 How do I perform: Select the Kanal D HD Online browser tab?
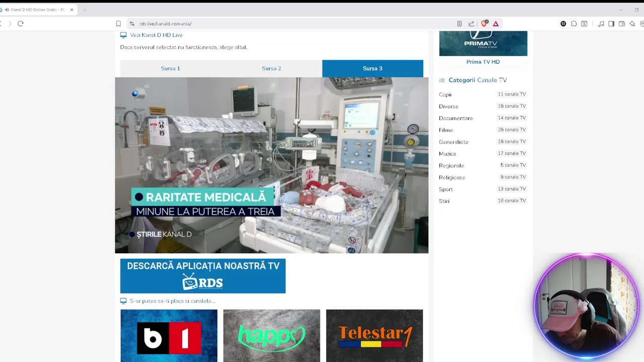pos(38,10)
